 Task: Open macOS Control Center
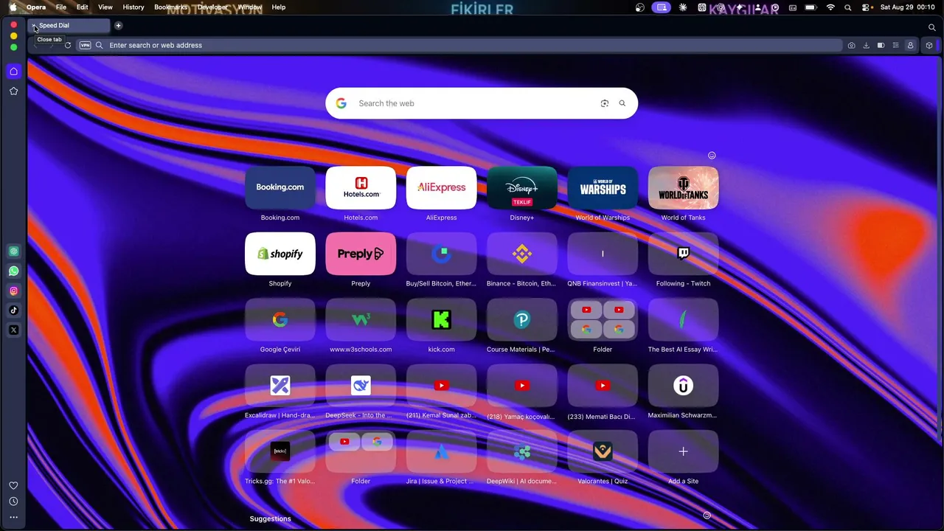(x=864, y=7)
